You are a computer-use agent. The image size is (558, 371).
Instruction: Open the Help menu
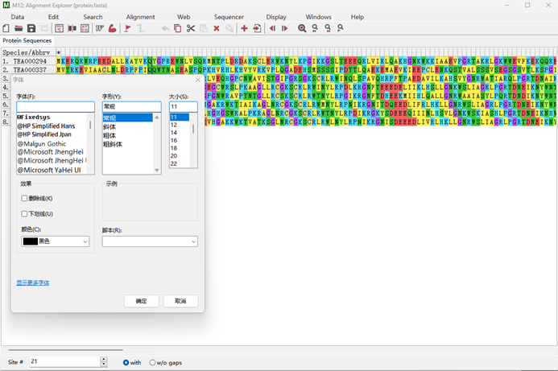[x=358, y=17]
